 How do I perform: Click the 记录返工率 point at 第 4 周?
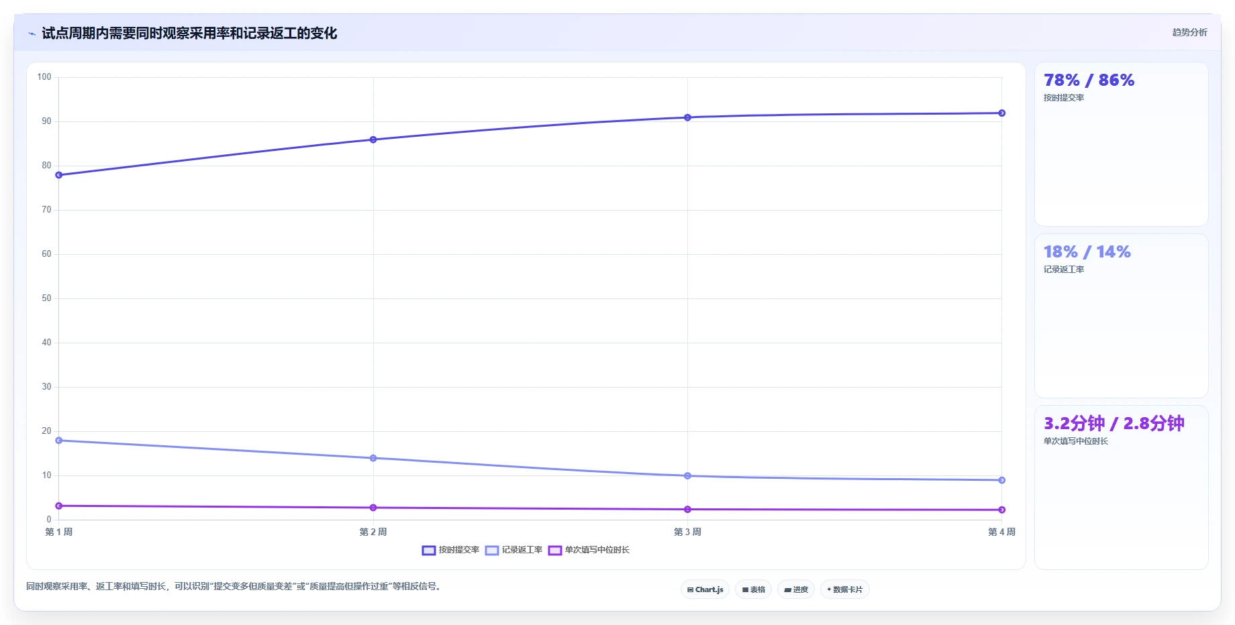(x=1001, y=480)
